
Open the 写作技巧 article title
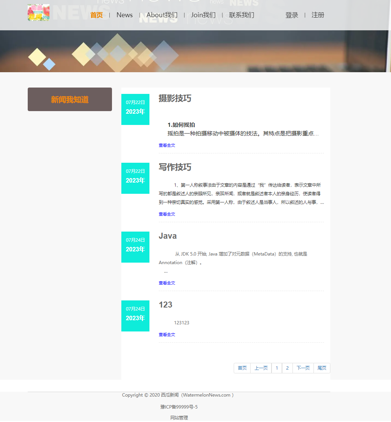[175, 167]
